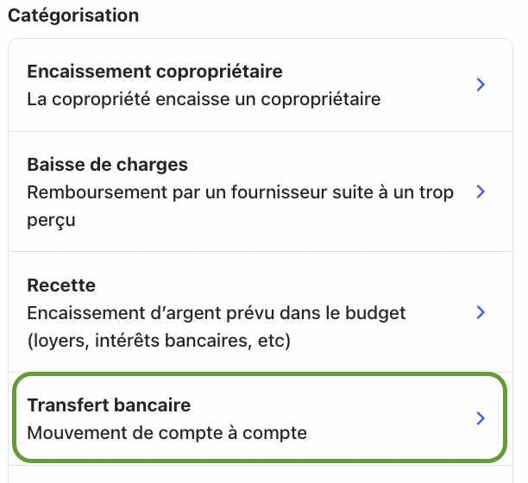Screen dimensions: 528x483
Task: Click the 'Mouvement de compte à compte' subtitle
Action: pyautogui.click(x=167, y=433)
